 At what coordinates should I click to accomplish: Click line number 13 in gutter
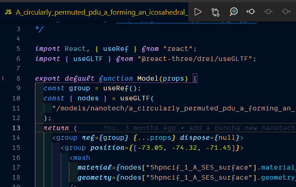[x=16, y=128]
